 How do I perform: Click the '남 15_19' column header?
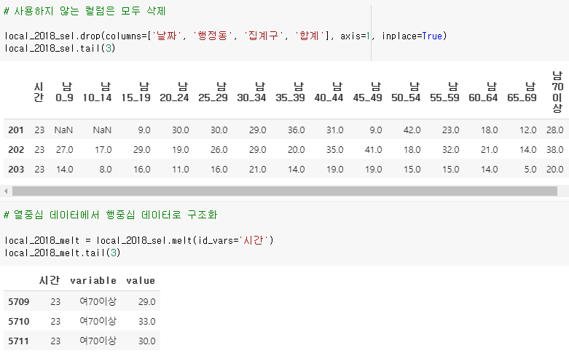[x=136, y=92]
